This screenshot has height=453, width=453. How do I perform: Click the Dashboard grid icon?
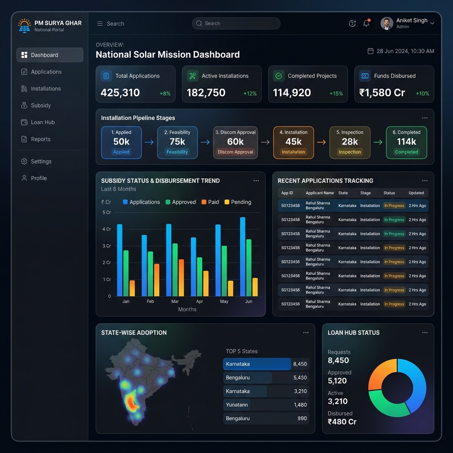click(24, 55)
